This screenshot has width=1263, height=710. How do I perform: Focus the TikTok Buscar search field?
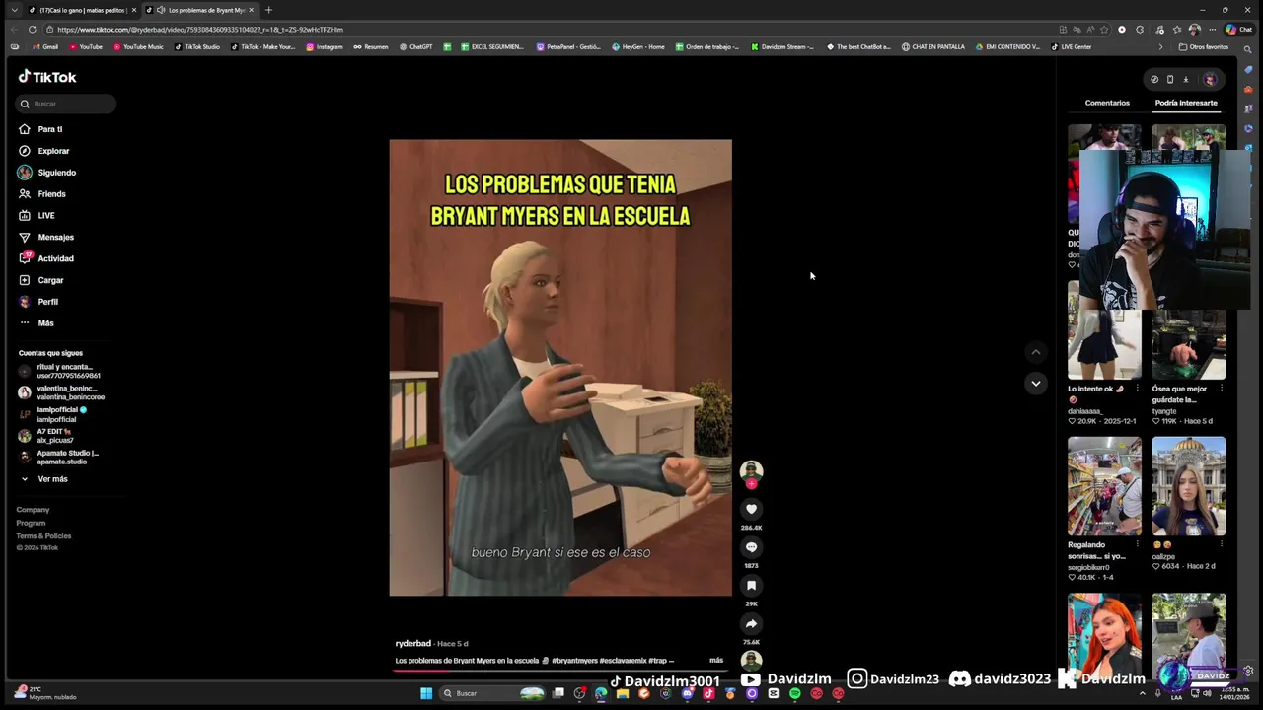(67, 104)
